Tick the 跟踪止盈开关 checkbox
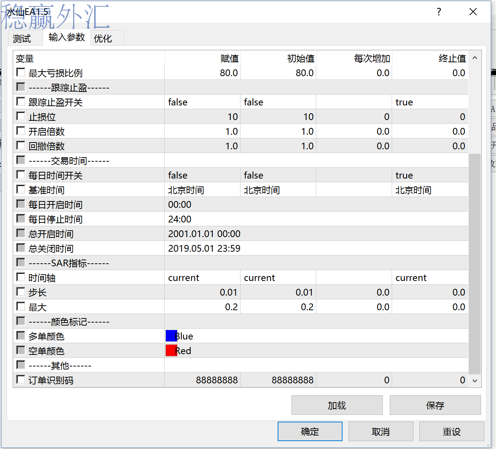 pos(21,102)
